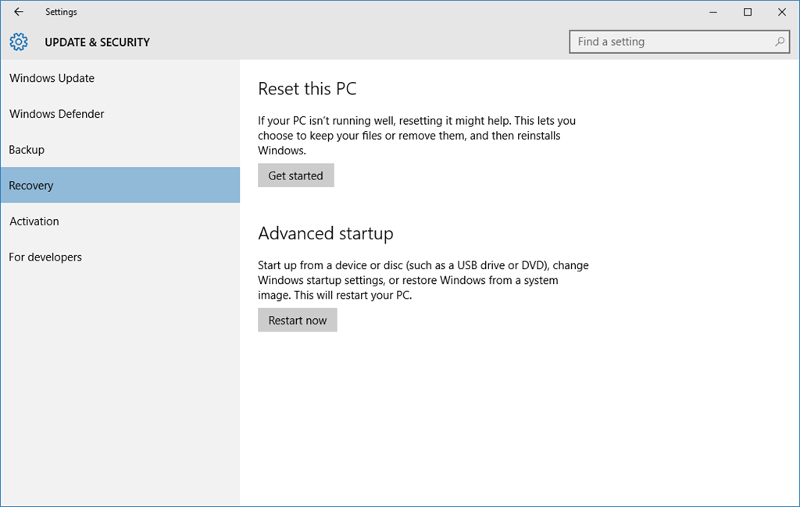Click the 'If your PC isn't running well' paragraph
Image resolution: width=800 pixels, height=507 pixels.
click(416, 136)
